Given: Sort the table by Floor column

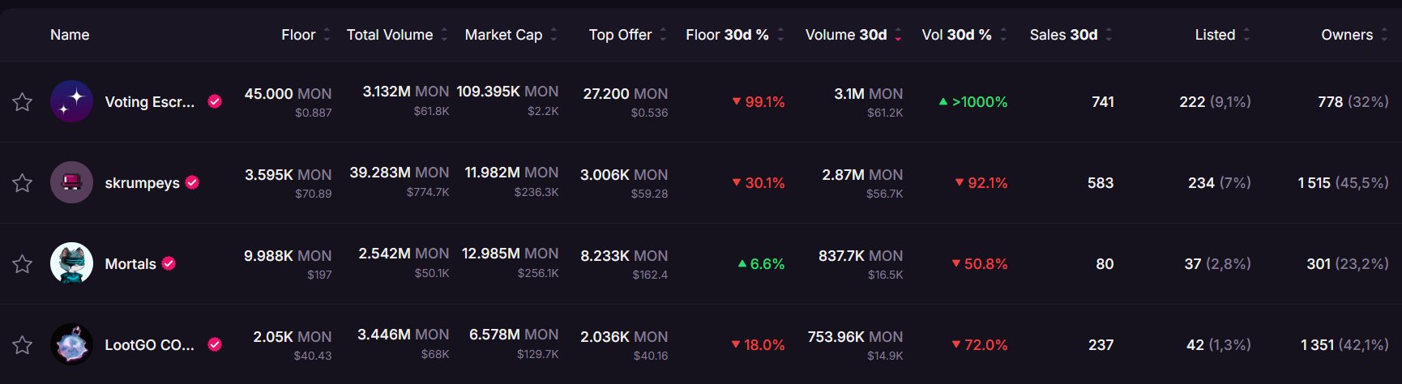Looking at the screenshot, I should 298,35.
